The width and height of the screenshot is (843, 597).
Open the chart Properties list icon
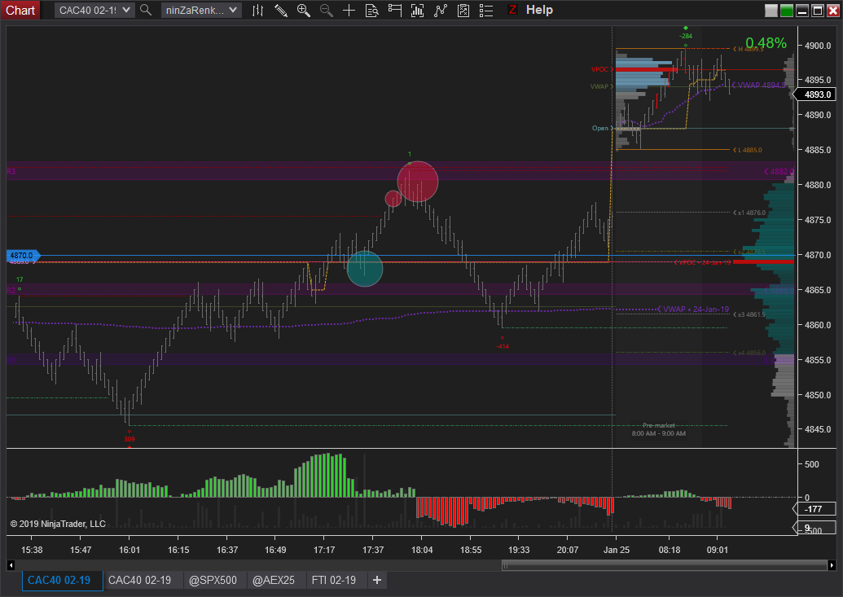click(486, 11)
